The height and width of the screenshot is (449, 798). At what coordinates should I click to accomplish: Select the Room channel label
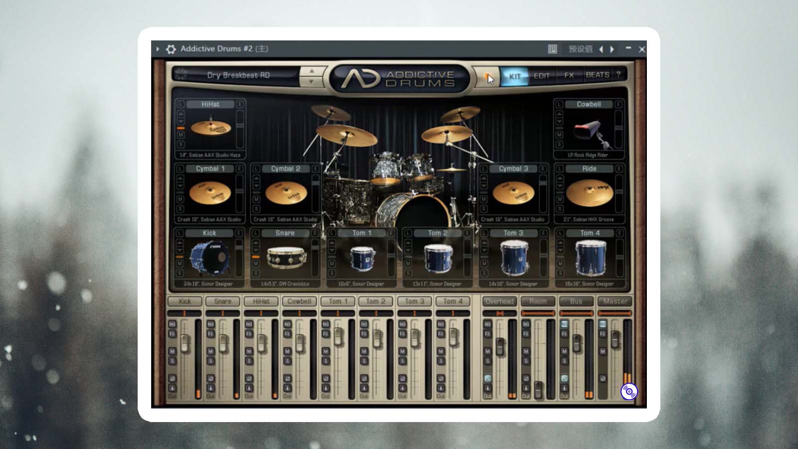[x=538, y=301]
